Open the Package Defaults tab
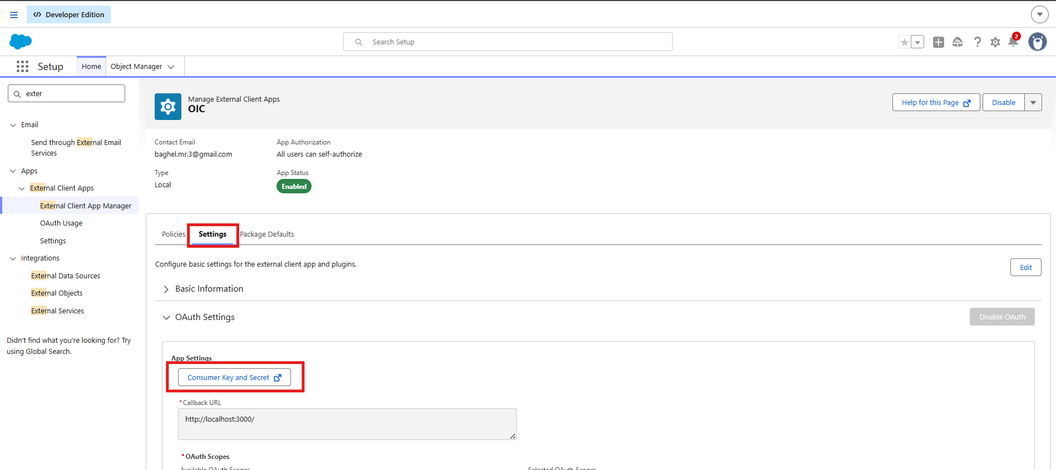 pyautogui.click(x=267, y=234)
